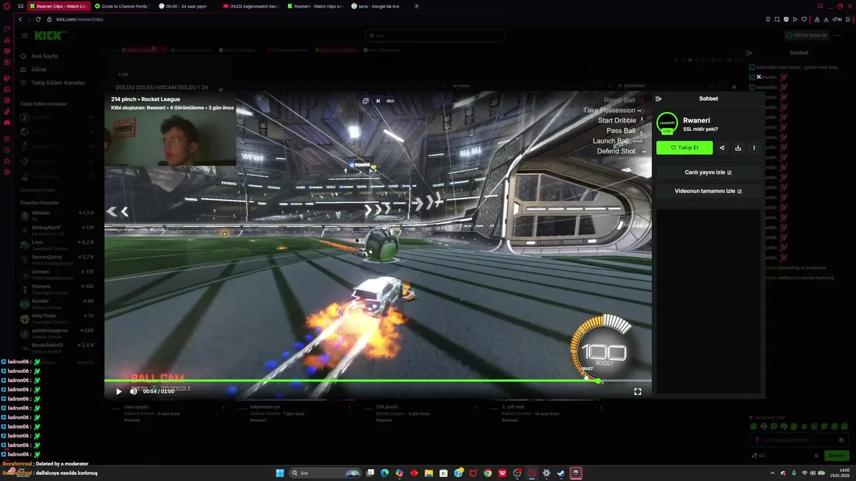Image resolution: width=856 pixels, height=481 pixels.
Task: Play the clip with the play button
Action: [x=119, y=391]
